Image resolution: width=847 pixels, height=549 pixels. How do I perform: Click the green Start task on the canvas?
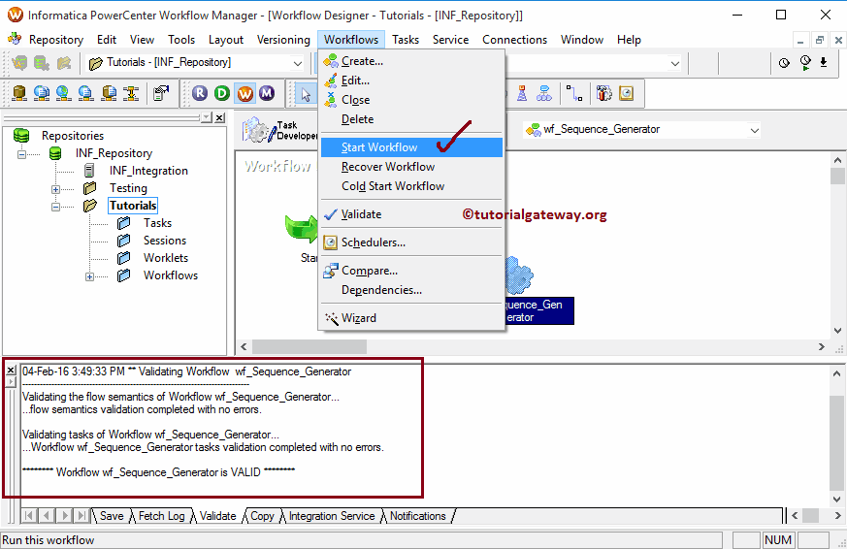click(302, 228)
